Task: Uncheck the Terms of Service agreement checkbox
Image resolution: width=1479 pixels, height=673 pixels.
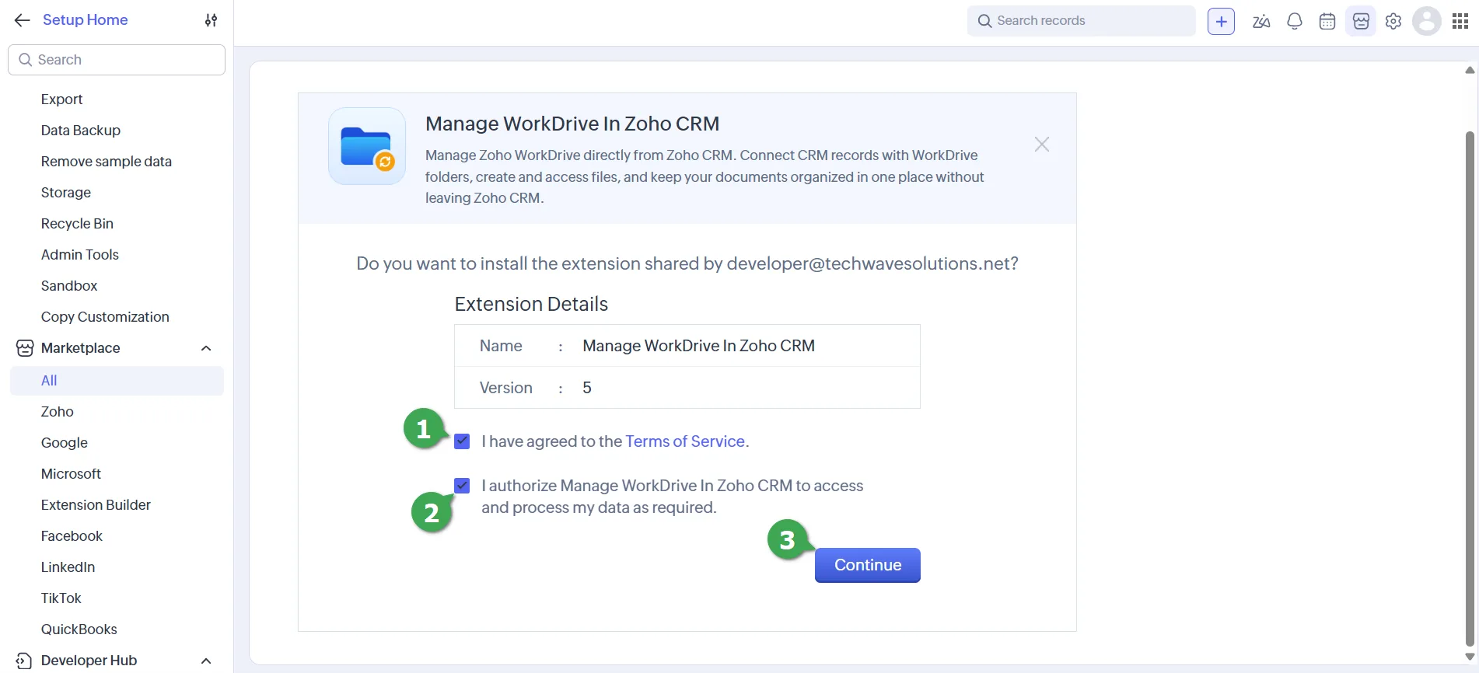Action: [x=462, y=441]
